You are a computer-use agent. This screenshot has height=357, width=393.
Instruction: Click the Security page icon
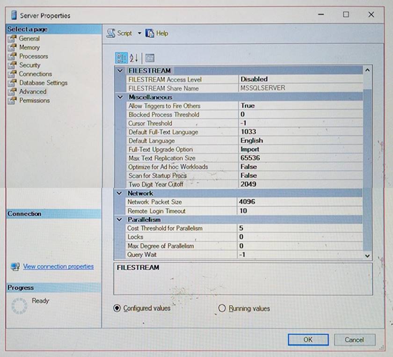point(12,65)
